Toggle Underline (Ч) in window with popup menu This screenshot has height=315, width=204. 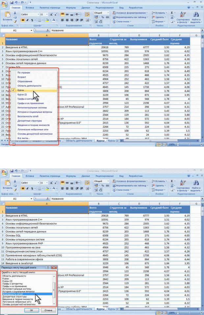click(32, 20)
